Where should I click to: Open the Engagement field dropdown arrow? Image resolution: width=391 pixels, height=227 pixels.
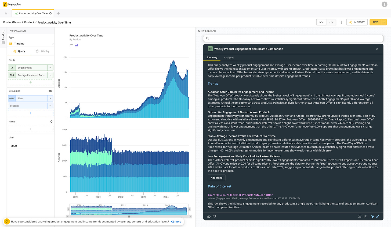pyautogui.click(x=50, y=68)
